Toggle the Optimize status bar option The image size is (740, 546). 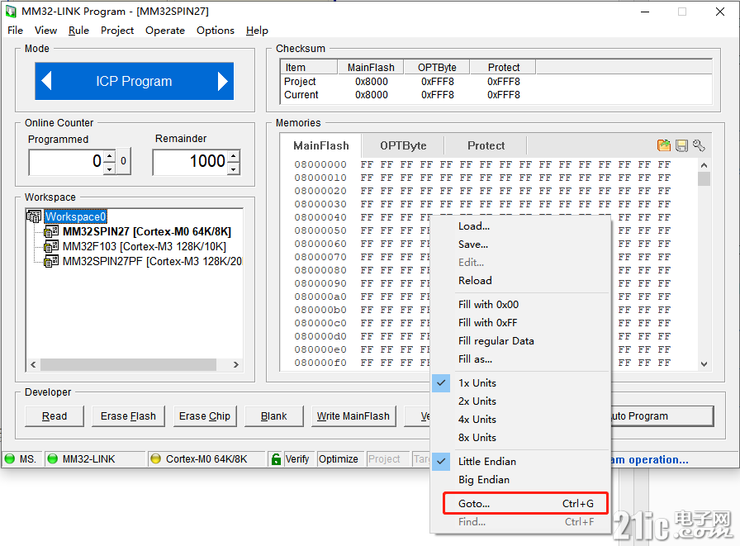[339, 458]
